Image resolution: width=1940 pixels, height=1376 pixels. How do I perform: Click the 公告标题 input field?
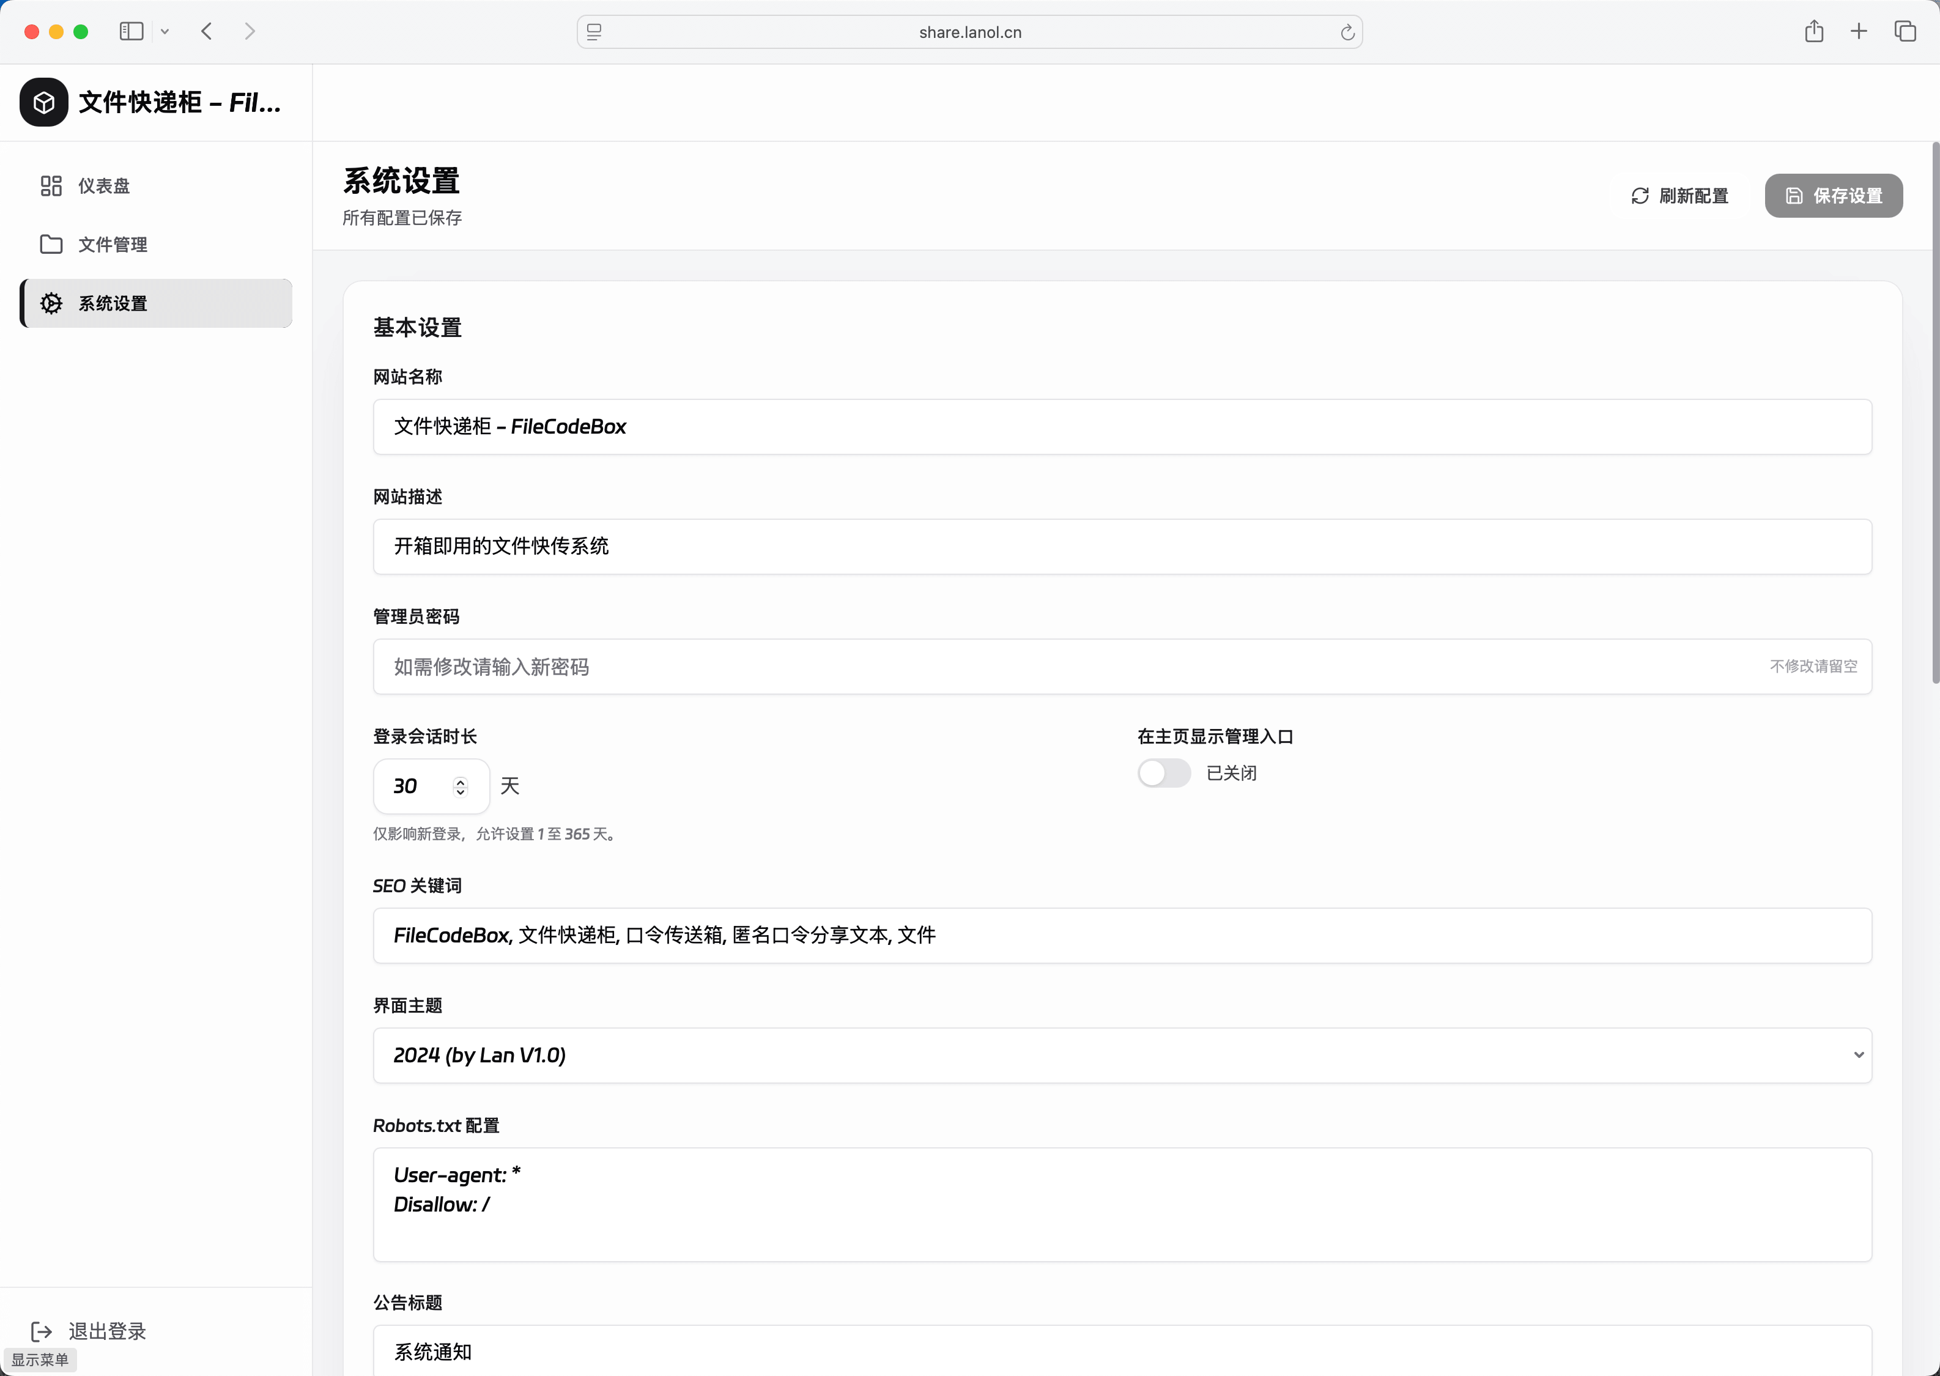click(1122, 1350)
